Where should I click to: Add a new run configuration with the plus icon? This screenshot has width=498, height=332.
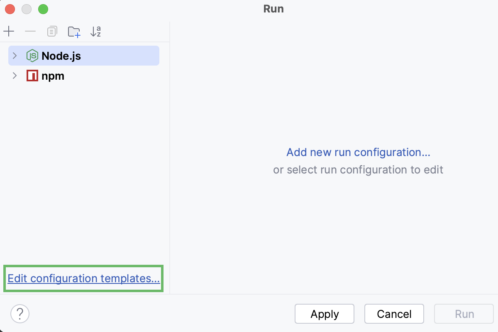click(x=8, y=31)
